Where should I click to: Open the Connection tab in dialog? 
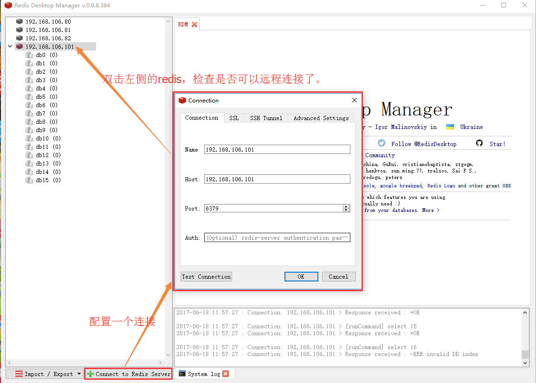(x=202, y=118)
